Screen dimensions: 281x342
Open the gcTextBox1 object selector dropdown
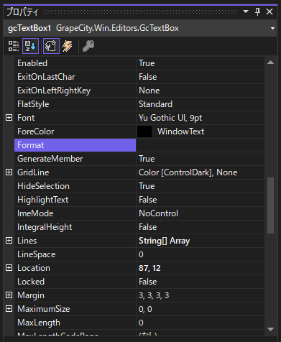point(272,28)
